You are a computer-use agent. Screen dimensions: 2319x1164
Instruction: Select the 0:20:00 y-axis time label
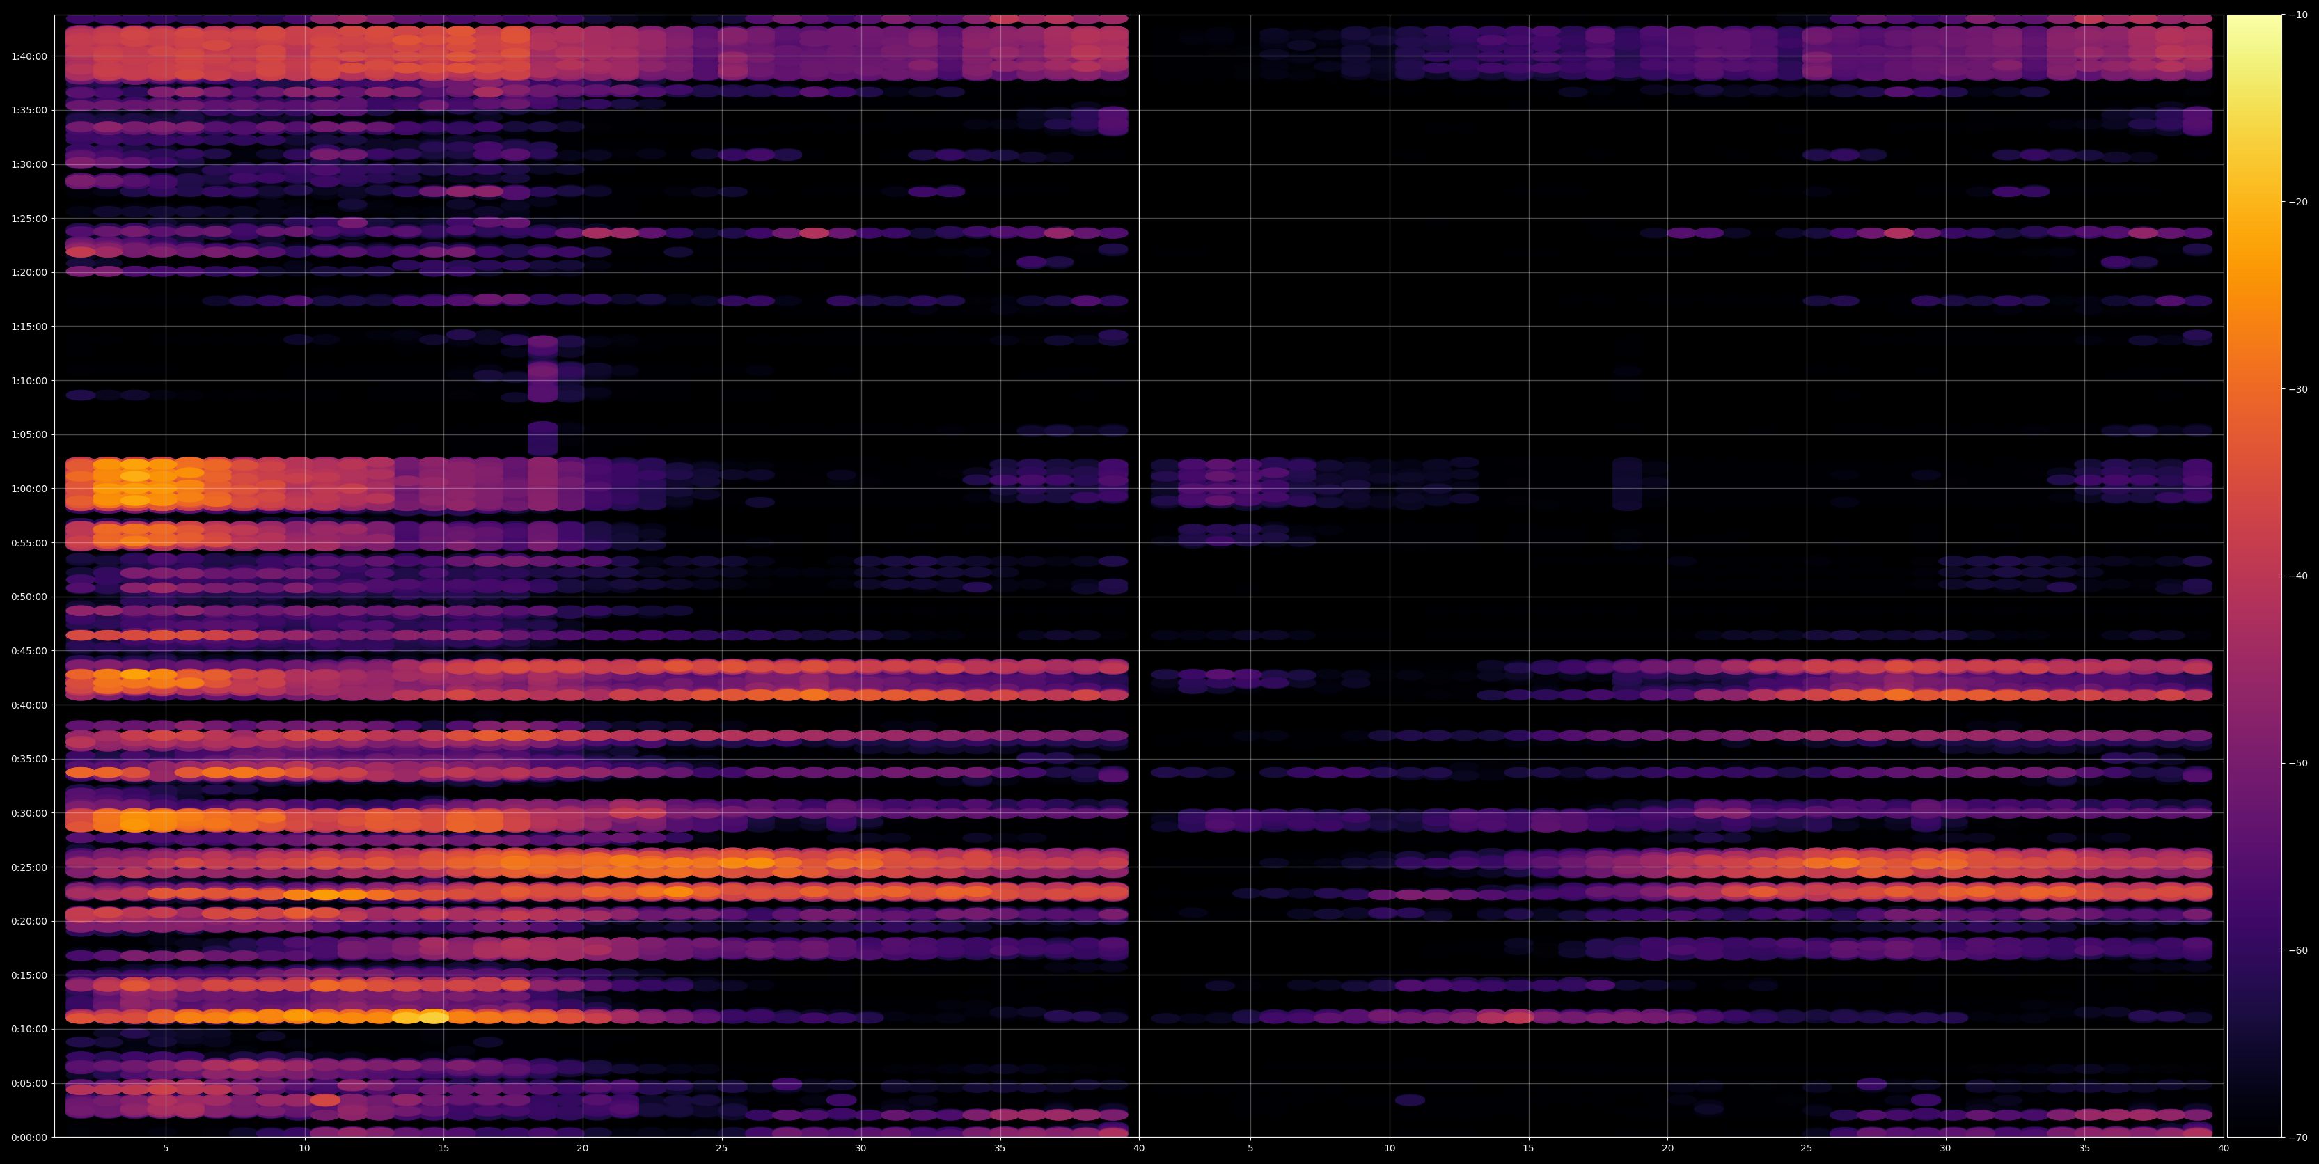click(29, 921)
